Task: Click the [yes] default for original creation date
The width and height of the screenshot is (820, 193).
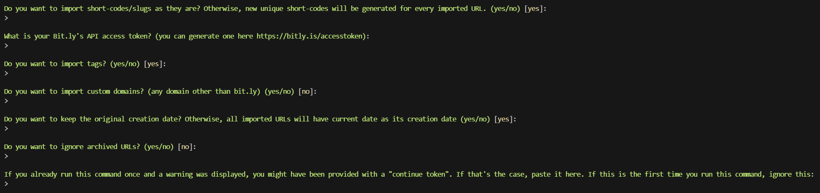Action: 504,119
